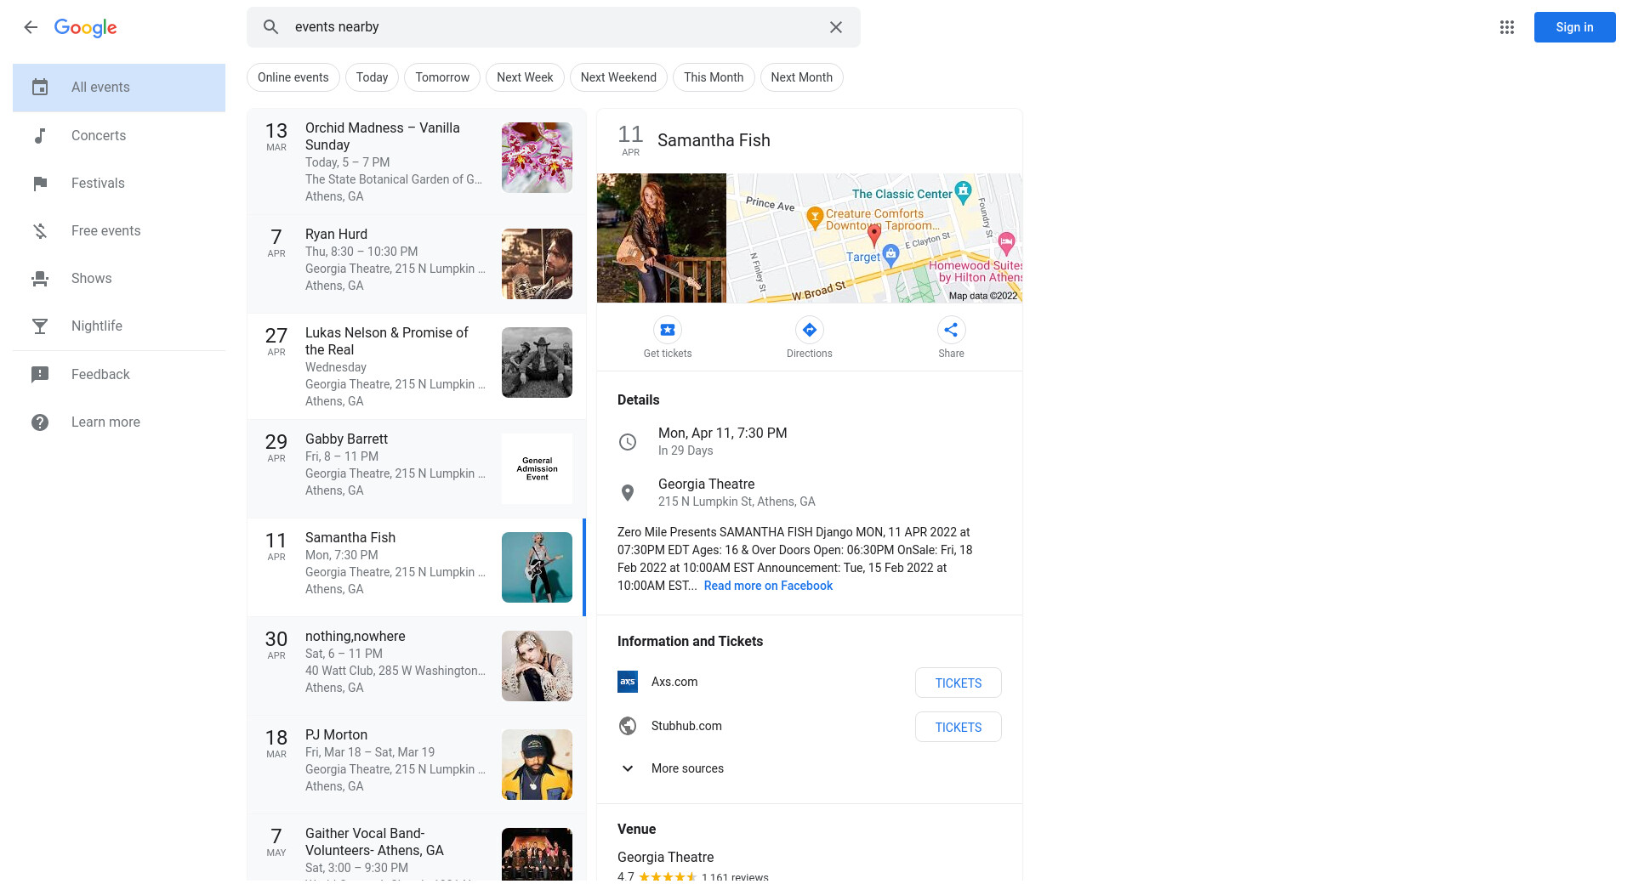Viewport: 1633px width, 884px height.
Task: Open the Samantha Fish guitar photo
Action: (x=662, y=238)
